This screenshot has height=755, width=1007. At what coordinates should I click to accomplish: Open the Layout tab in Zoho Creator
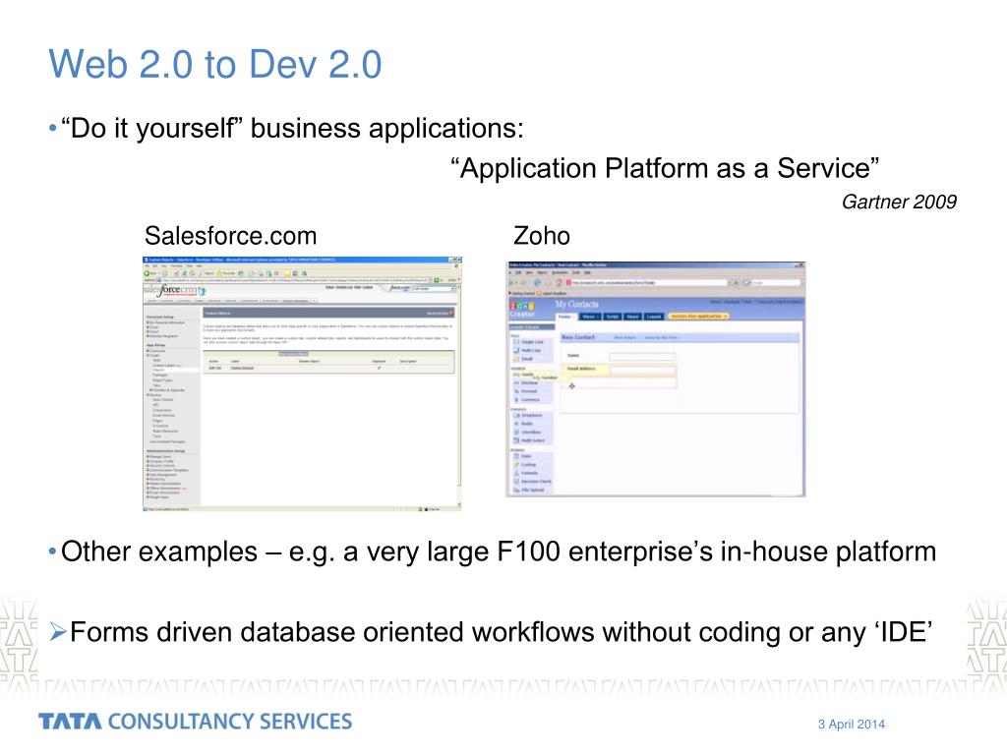(x=654, y=317)
